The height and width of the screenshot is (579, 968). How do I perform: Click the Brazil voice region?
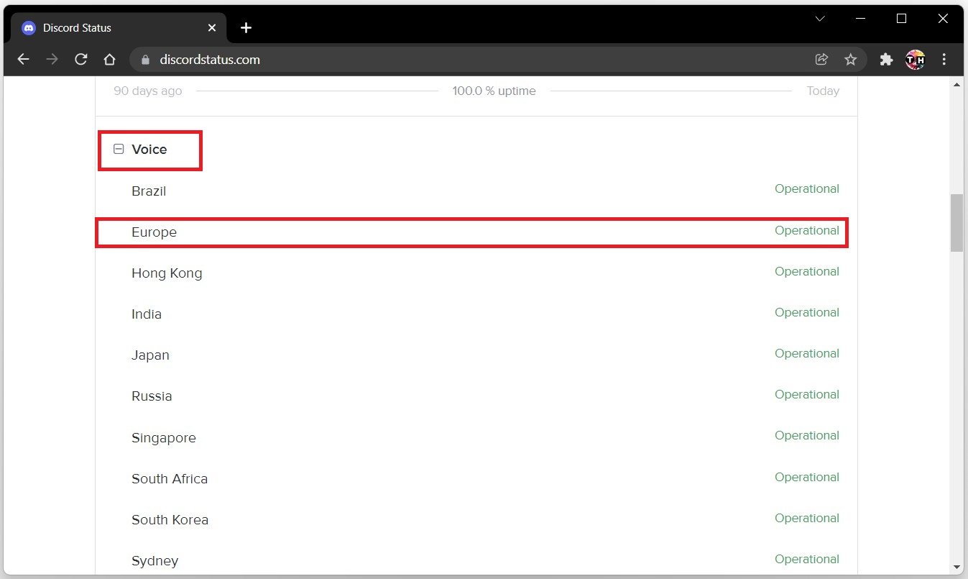point(149,191)
